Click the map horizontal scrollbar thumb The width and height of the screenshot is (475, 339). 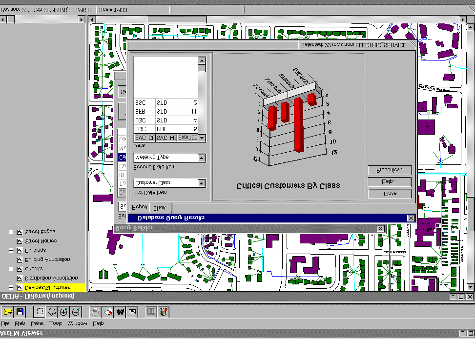click(x=177, y=20)
